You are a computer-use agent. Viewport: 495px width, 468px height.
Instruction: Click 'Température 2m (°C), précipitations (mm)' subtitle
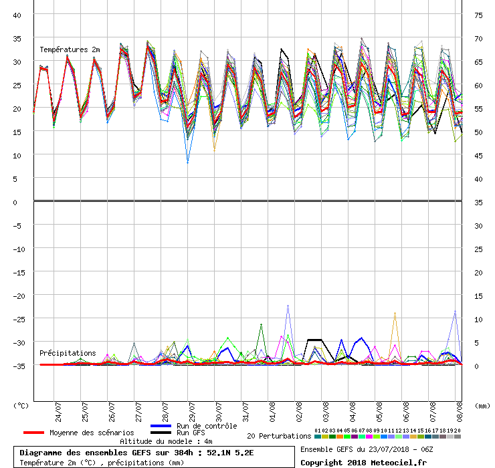pos(102,463)
